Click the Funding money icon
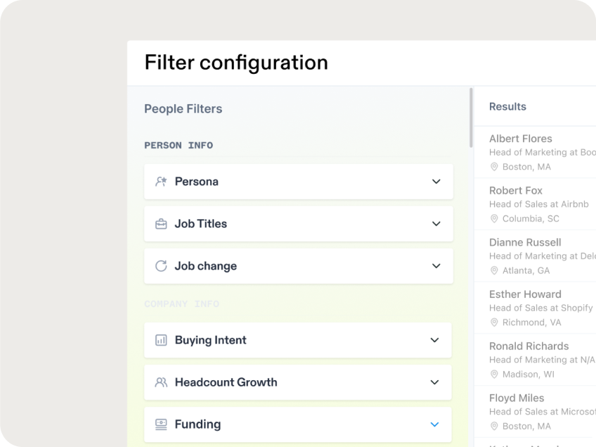Screen dimensions: 596x447 [161, 425]
